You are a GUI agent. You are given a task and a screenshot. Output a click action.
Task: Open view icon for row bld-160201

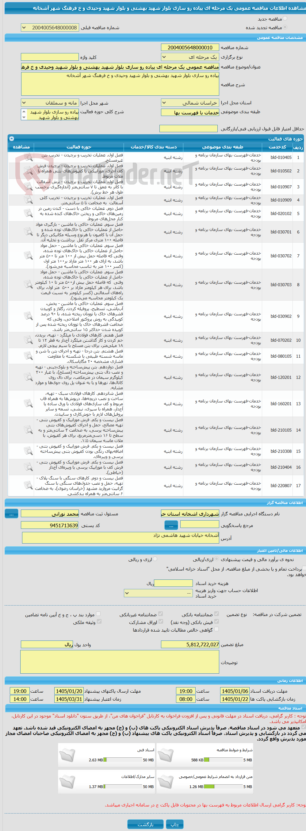(29, 404)
